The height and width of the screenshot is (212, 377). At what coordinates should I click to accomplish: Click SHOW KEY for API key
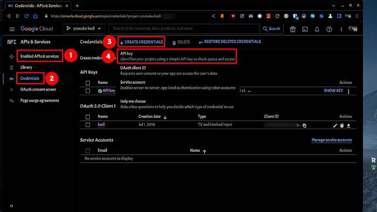pos(333,90)
